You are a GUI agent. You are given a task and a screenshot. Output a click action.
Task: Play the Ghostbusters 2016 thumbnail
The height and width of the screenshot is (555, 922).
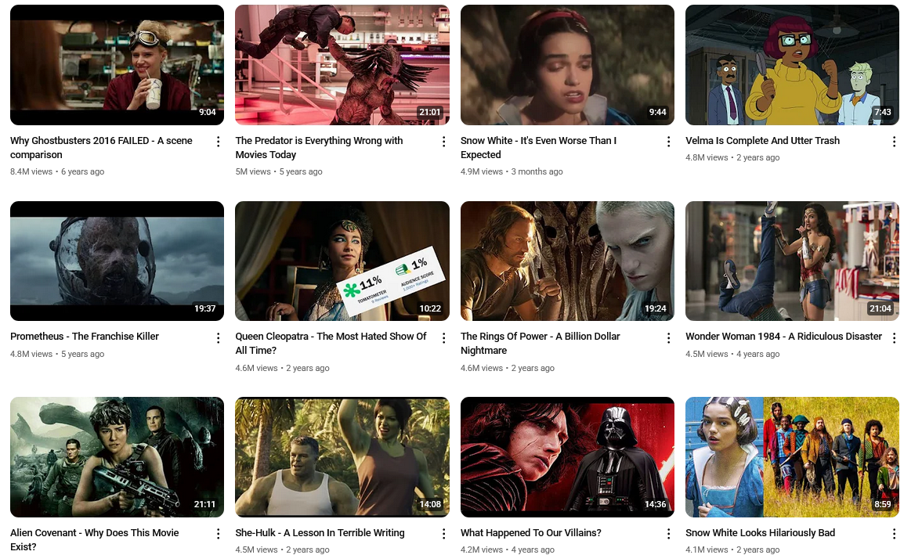tap(117, 65)
